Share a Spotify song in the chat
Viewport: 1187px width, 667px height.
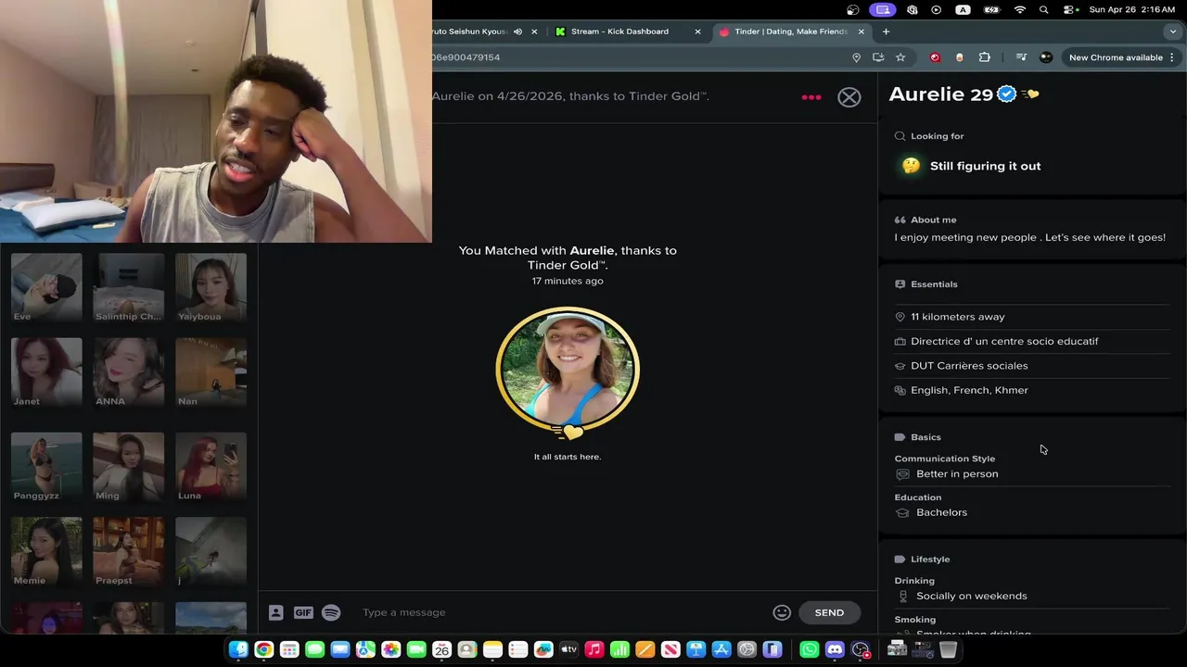pos(331,612)
